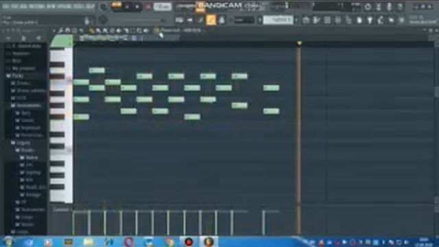Click the first browser tab icon above the tree
The height and width of the screenshot is (247, 439).
[x=8, y=38]
